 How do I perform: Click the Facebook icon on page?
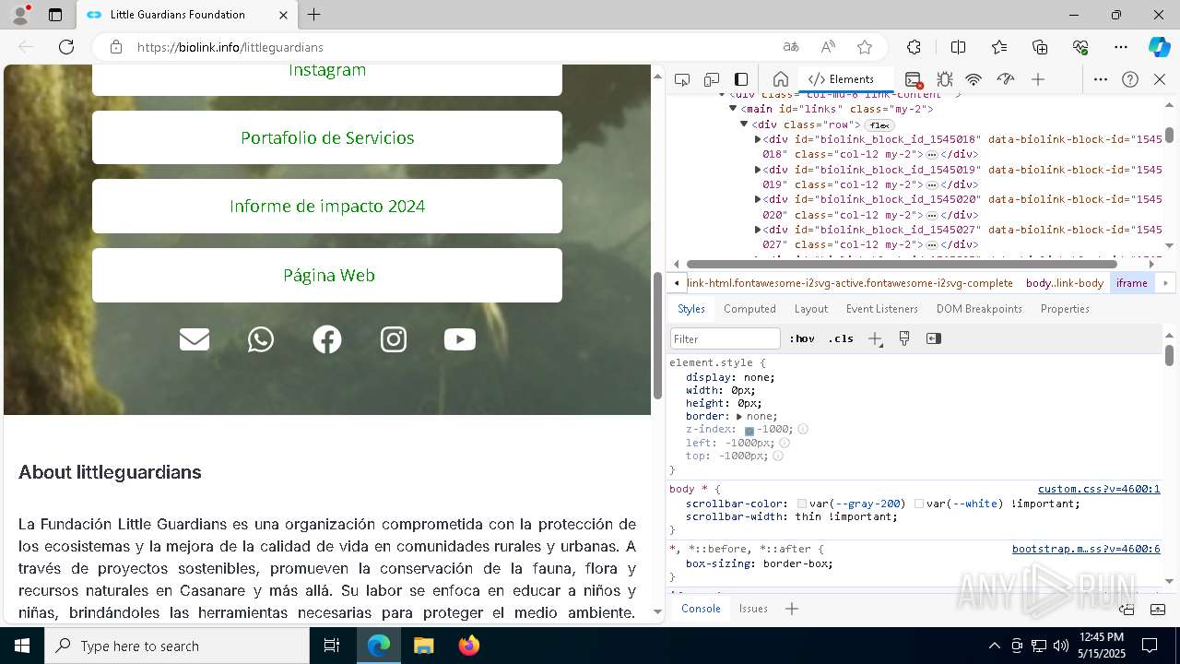(x=327, y=339)
